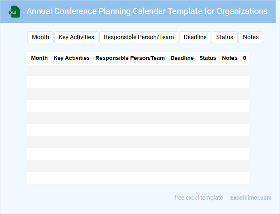Image resolution: width=280 pixels, height=214 pixels.
Task: Click the Status table column header
Action: click(208, 58)
